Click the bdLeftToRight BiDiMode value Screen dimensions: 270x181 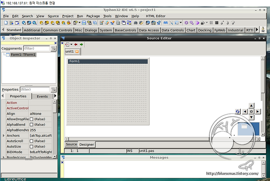tap(40, 152)
